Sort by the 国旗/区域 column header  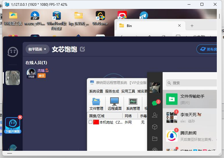pos(105,116)
